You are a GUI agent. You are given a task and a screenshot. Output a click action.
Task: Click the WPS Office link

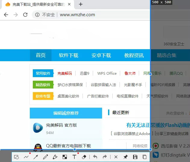click(x=107, y=73)
